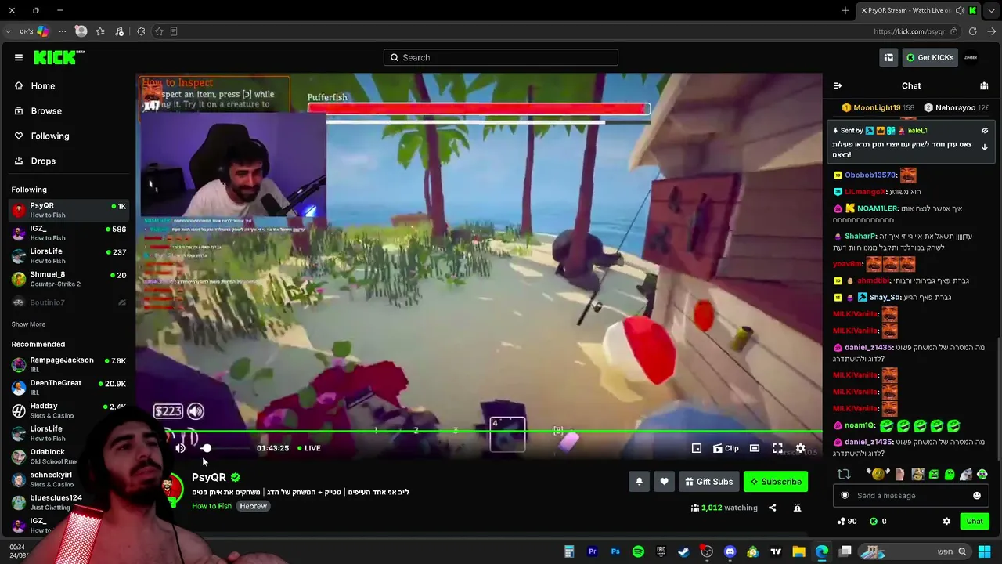Open chat users list icon
Screen dimensions: 1002x564
(x=984, y=85)
